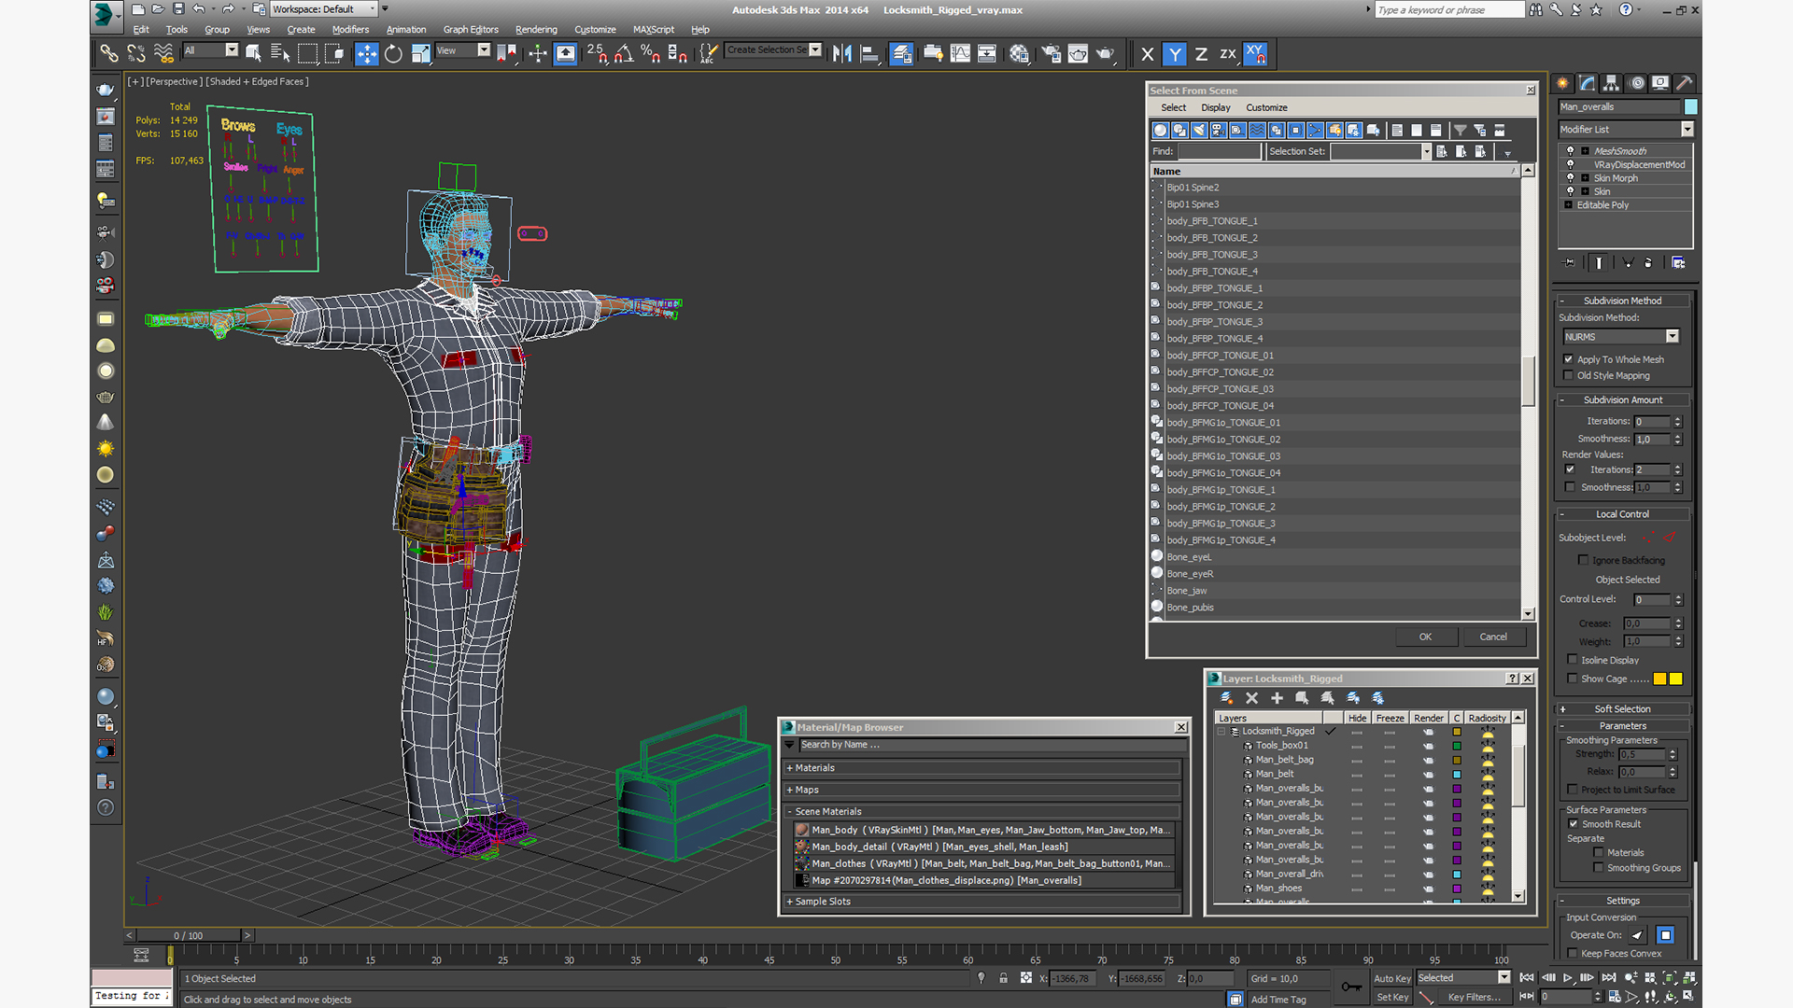
Task: Click the Find input field in Select From Scene
Action: click(1220, 151)
